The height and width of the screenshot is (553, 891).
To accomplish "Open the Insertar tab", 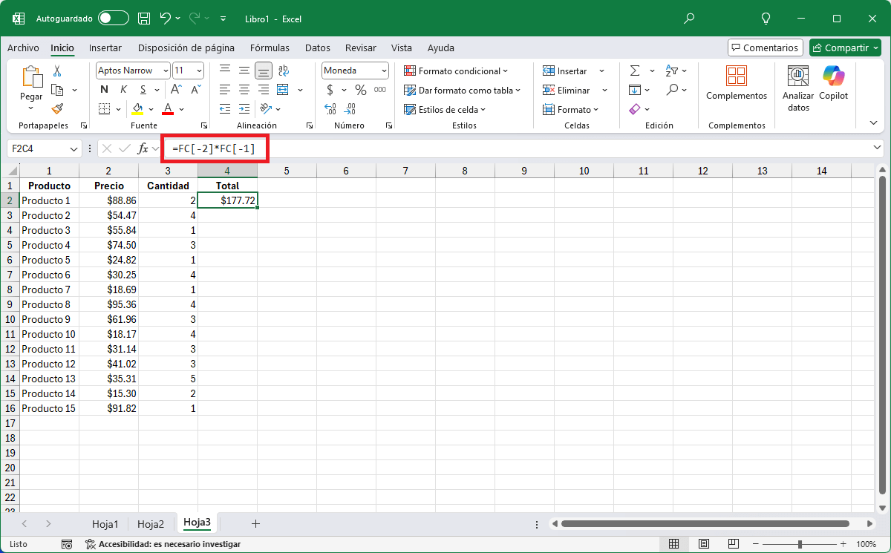I will tap(105, 48).
